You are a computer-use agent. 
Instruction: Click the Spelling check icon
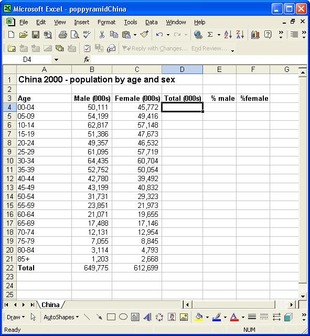87,35
